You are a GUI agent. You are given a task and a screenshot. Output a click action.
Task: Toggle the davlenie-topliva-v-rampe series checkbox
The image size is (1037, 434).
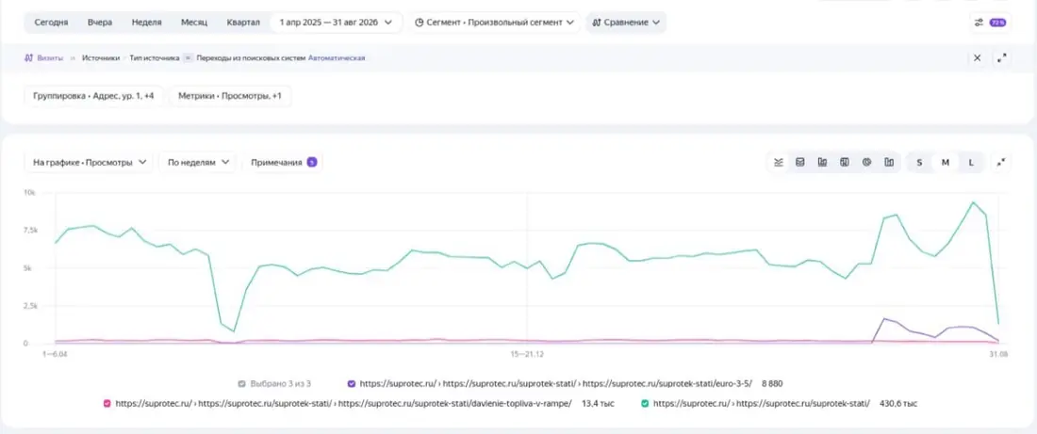[107, 403]
